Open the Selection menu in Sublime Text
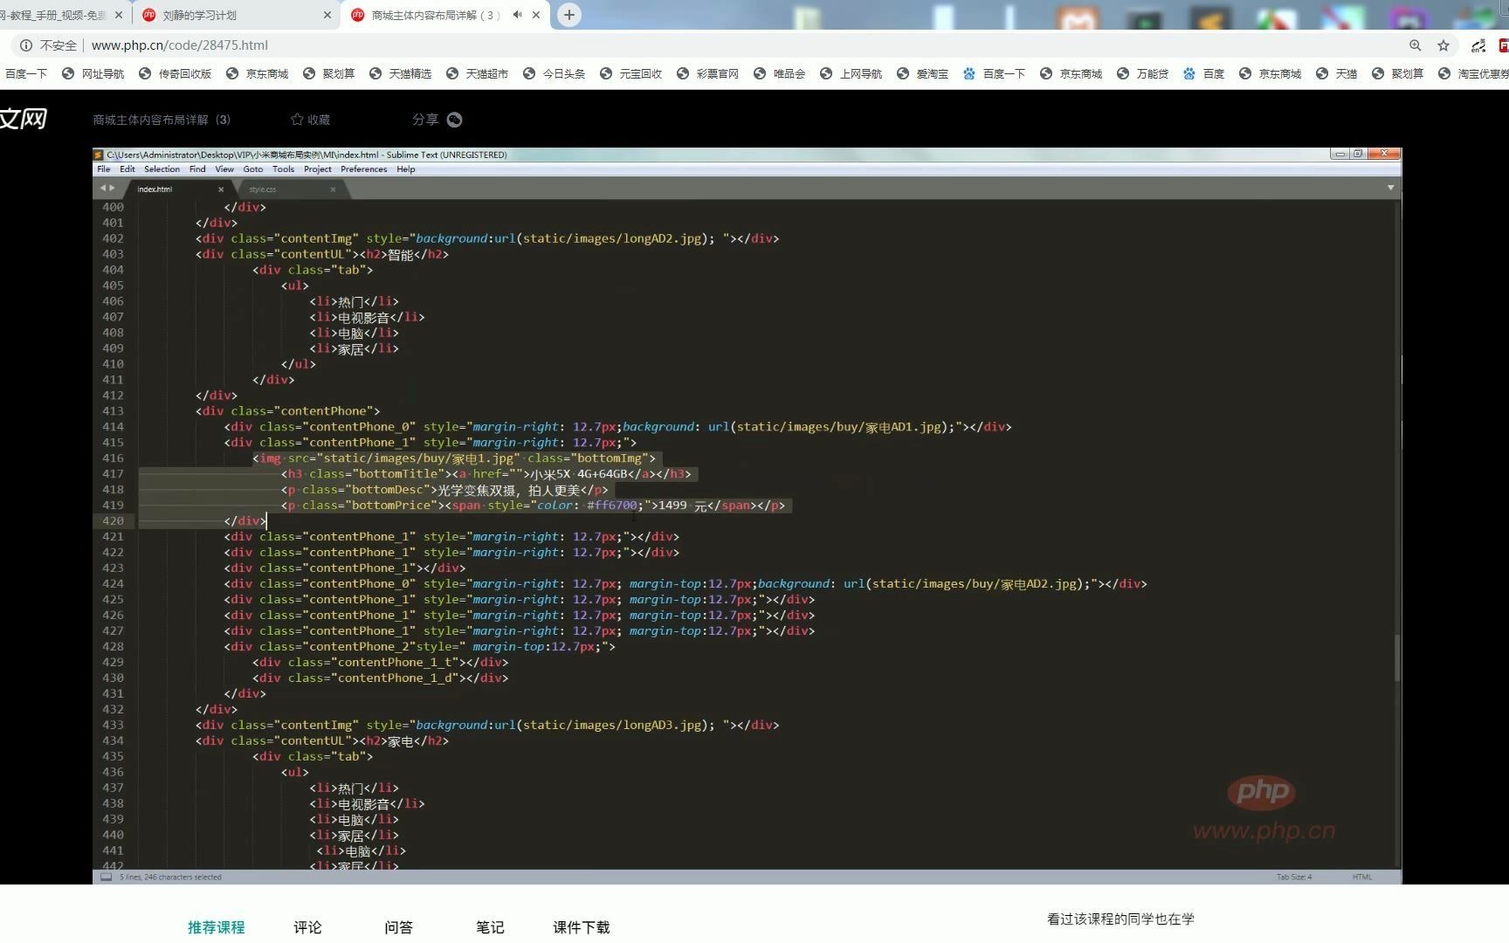The width and height of the screenshot is (1509, 943). coord(162,169)
